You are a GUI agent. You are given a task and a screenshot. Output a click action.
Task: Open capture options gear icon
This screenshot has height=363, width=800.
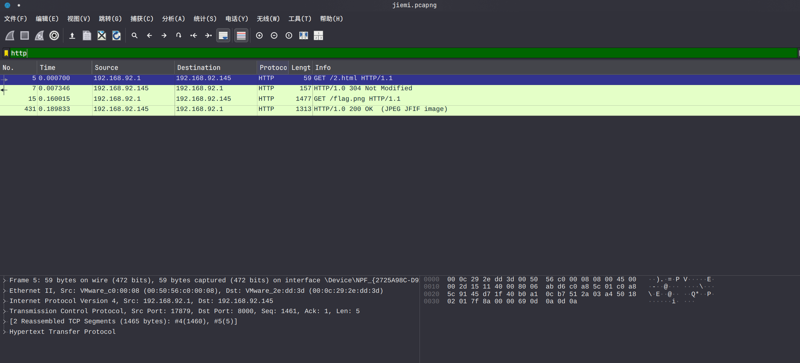[x=54, y=35]
